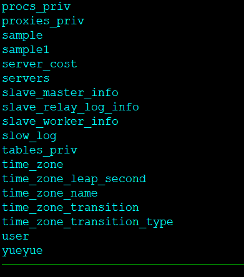Click the green horizontal separator line
The image size is (244, 277).
[x=123, y=265]
